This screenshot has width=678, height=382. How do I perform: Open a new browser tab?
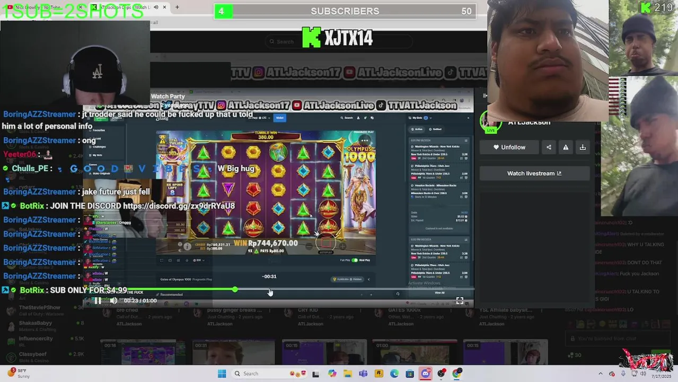point(177,7)
